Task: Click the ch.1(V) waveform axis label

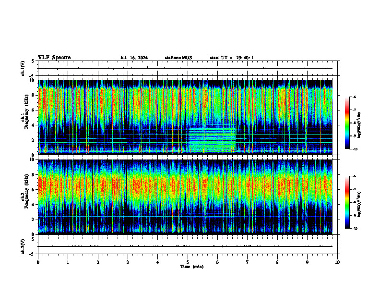Action: [23, 68]
